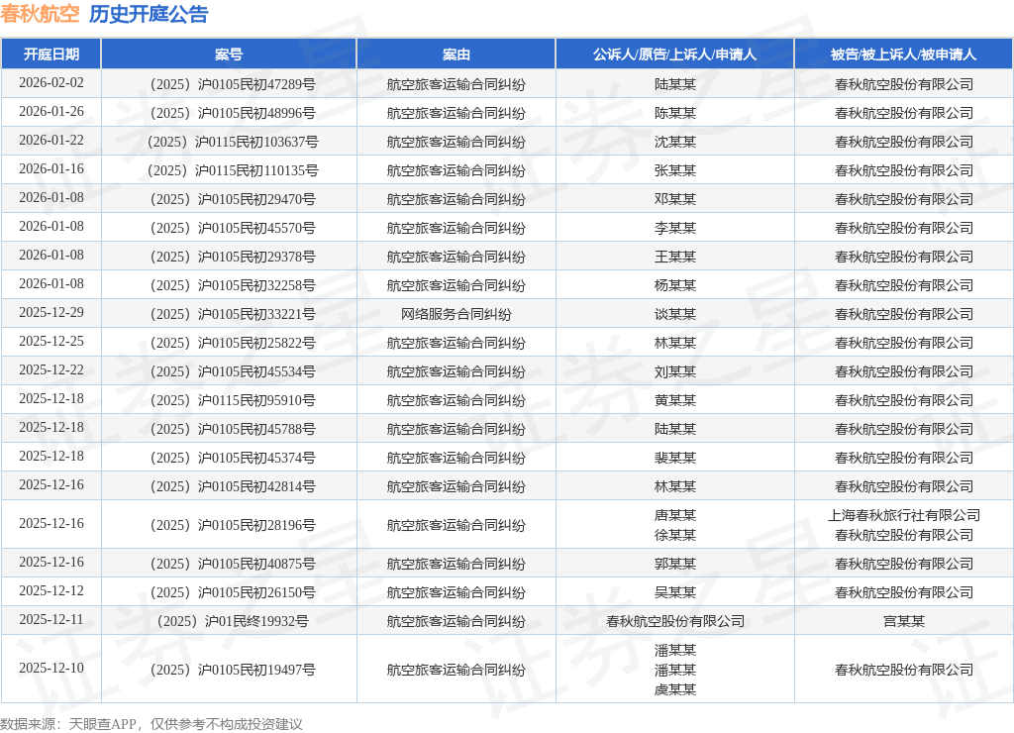This screenshot has width=1014, height=733.
Task: Click the 春秋航空 title text
Action: click(x=40, y=14)
